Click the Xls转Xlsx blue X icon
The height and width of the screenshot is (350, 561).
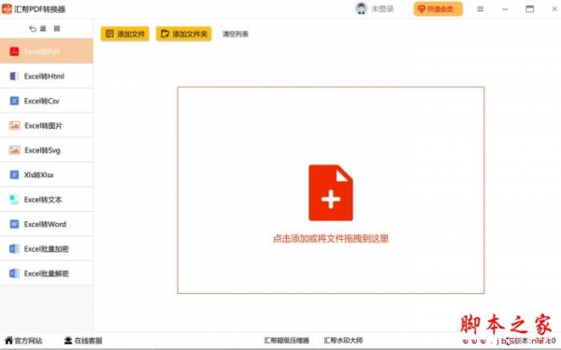pyautogui.click(x=14, y=175)
